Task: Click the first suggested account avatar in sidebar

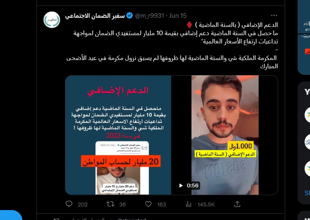Action: pyautogui.click(x=307, y=115)
